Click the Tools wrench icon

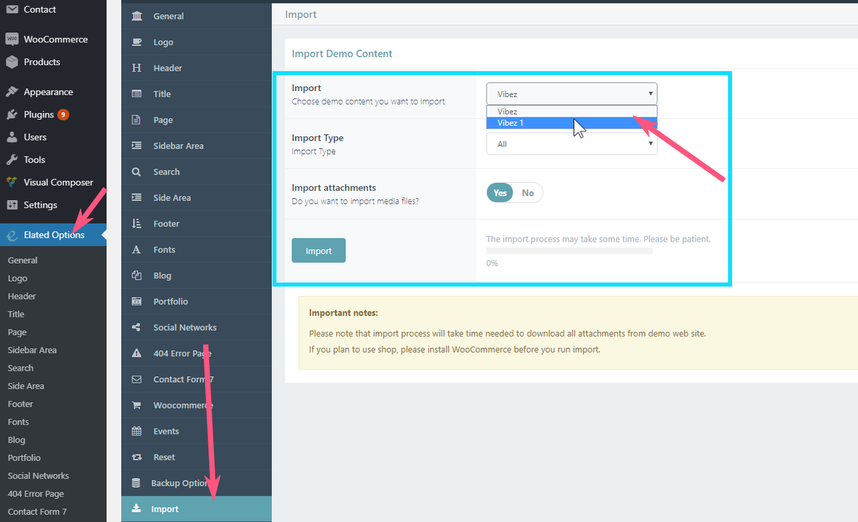tap(12, 160)
